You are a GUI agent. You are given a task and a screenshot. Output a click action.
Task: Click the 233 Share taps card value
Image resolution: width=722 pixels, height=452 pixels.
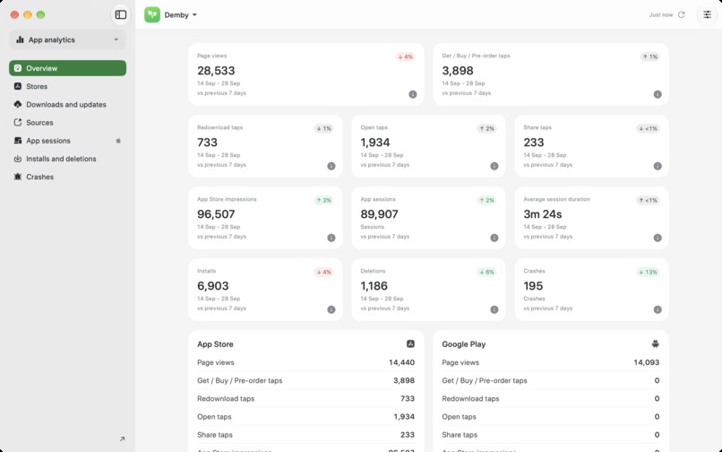pos(533,143)
